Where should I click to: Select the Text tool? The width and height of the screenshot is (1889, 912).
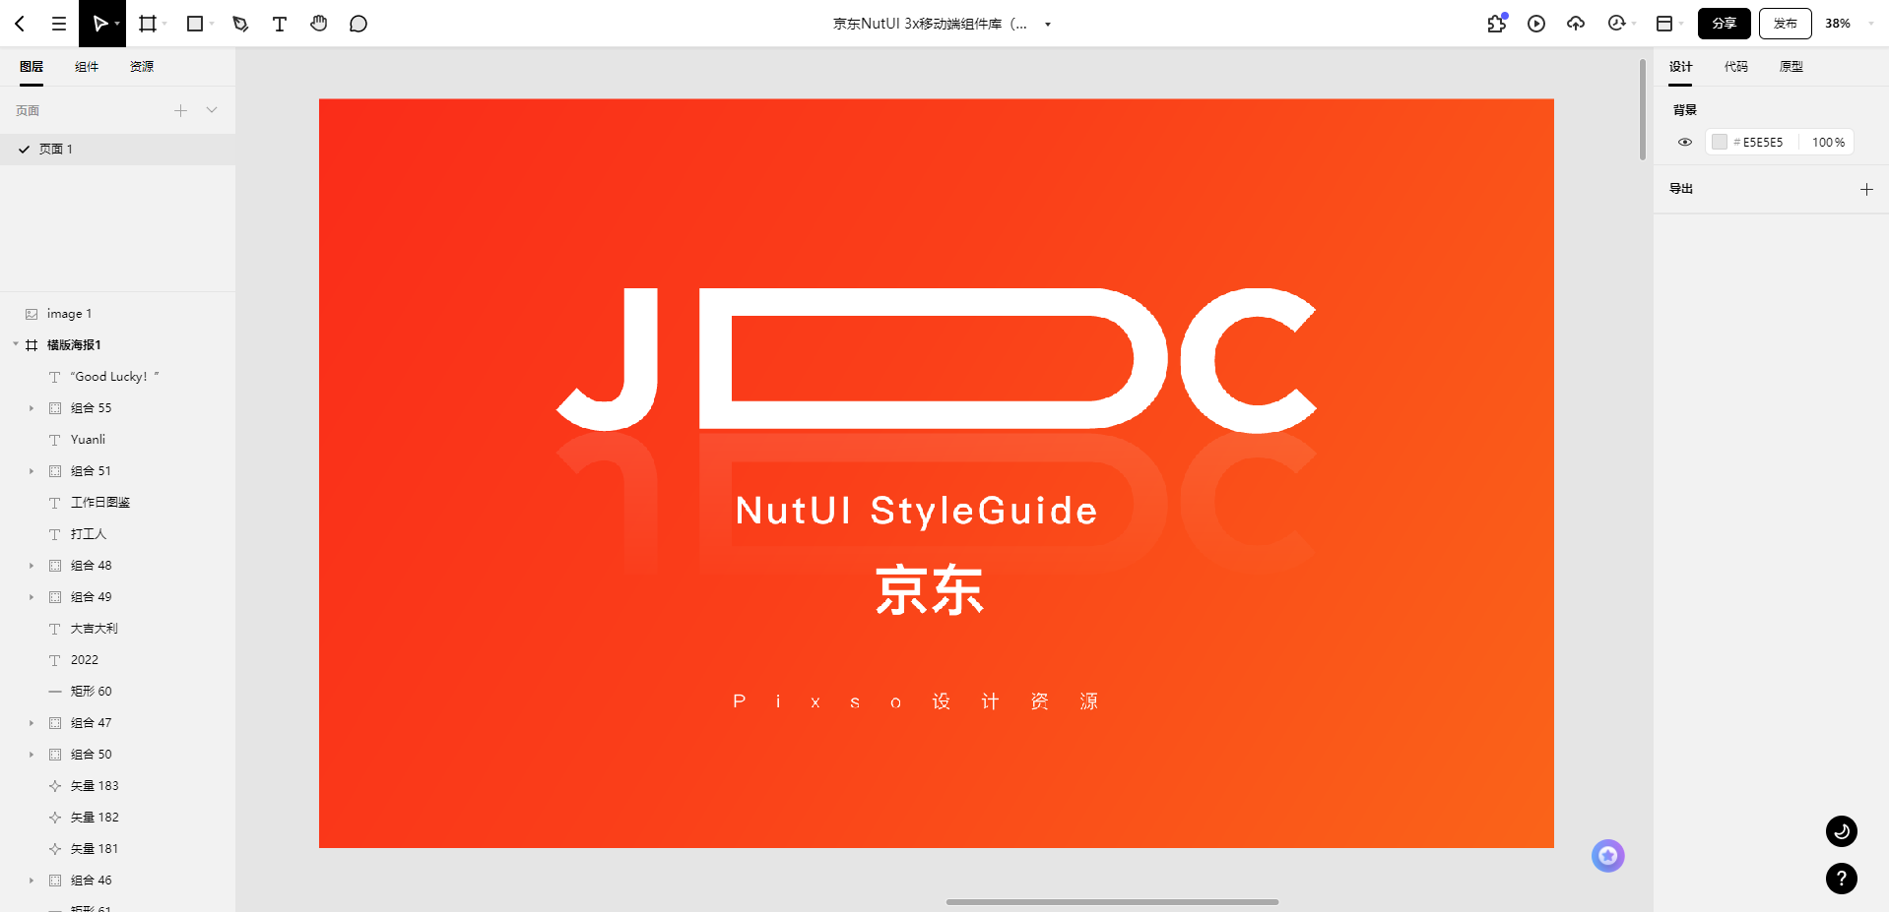tap(280, 24)
